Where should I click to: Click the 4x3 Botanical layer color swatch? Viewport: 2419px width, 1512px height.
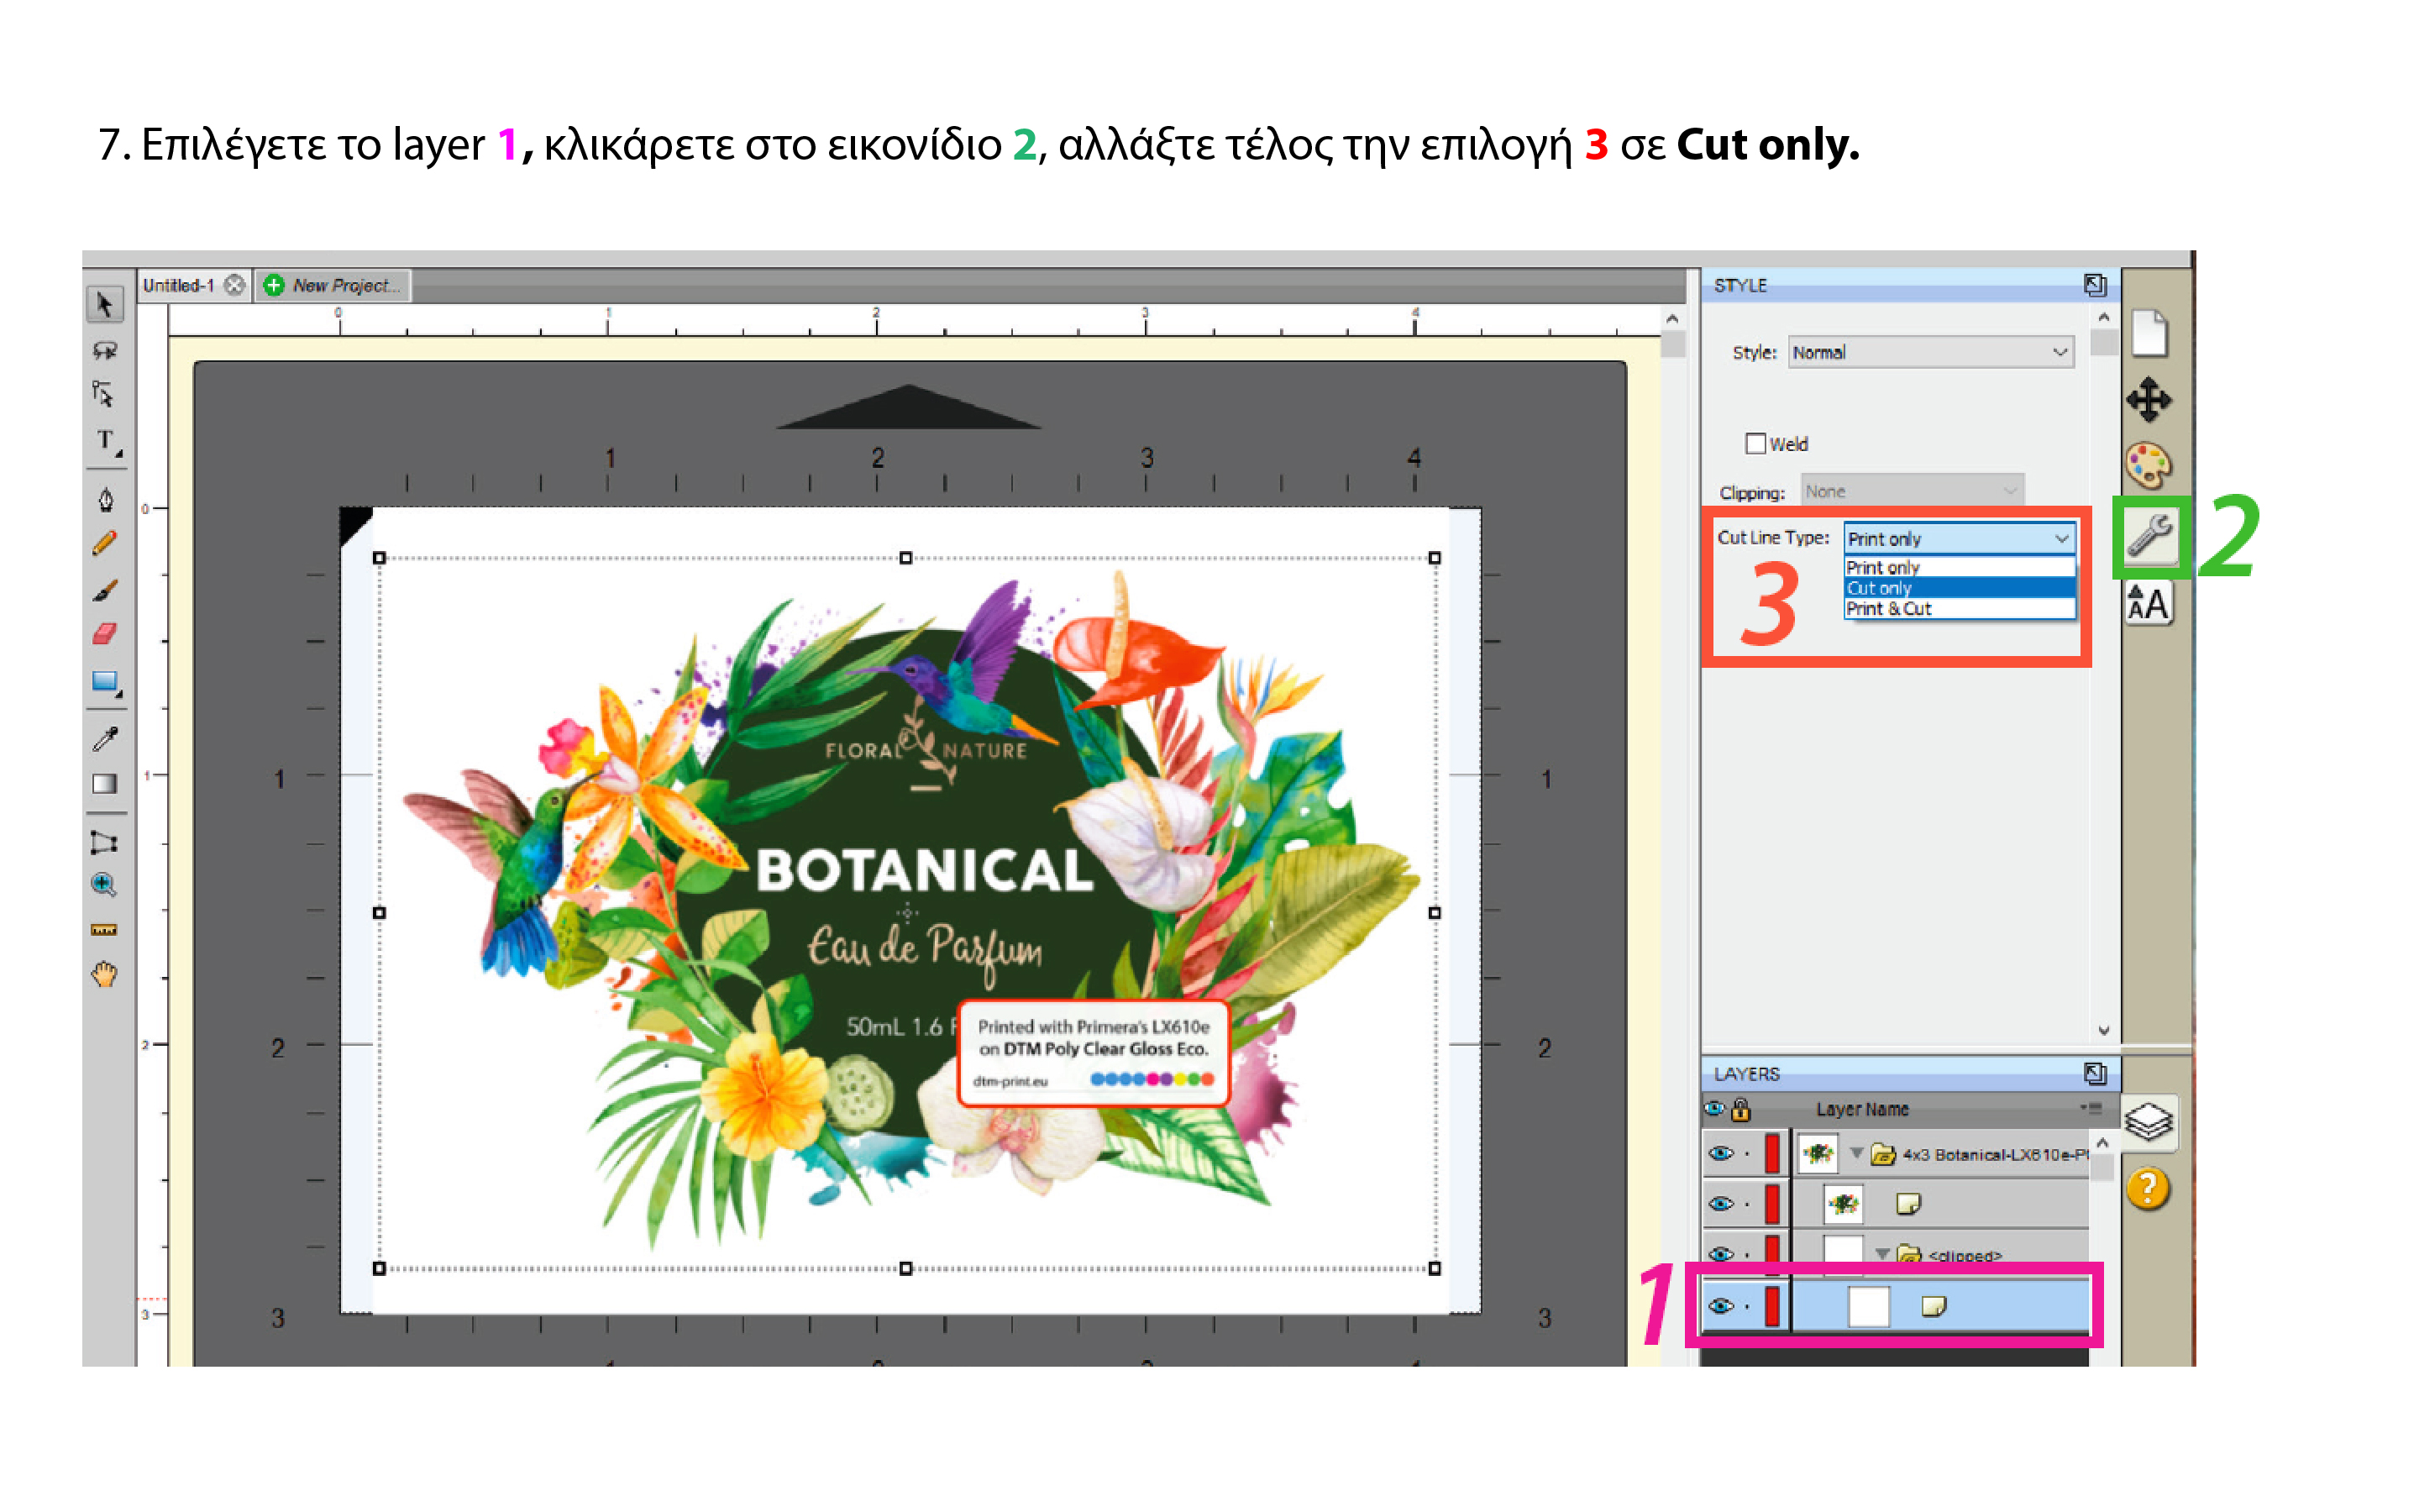[1771, 1153]
